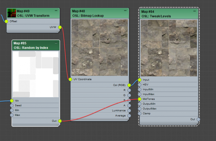Click the white preview in Random by Index
Image resolution: width=216 pixels, height=141 pixels.
[35, 74]
